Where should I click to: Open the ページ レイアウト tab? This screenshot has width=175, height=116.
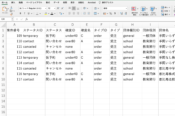34,3
